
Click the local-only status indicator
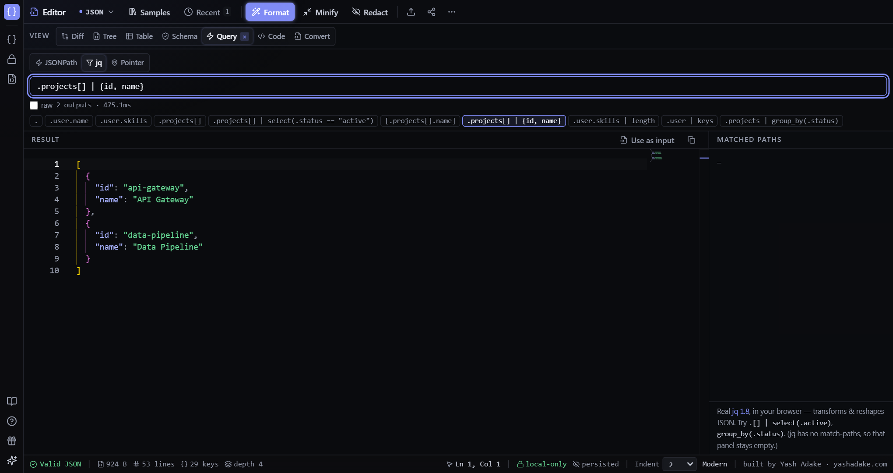point(542,464)
